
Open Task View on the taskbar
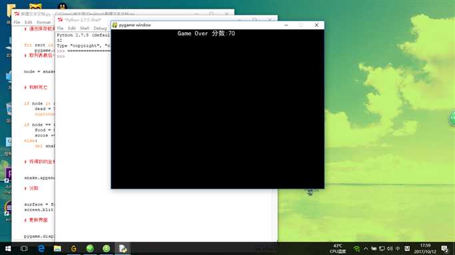24,248
